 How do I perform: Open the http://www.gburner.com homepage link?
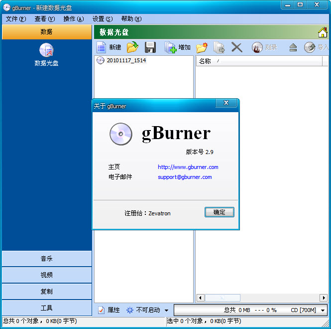[188, 167]
